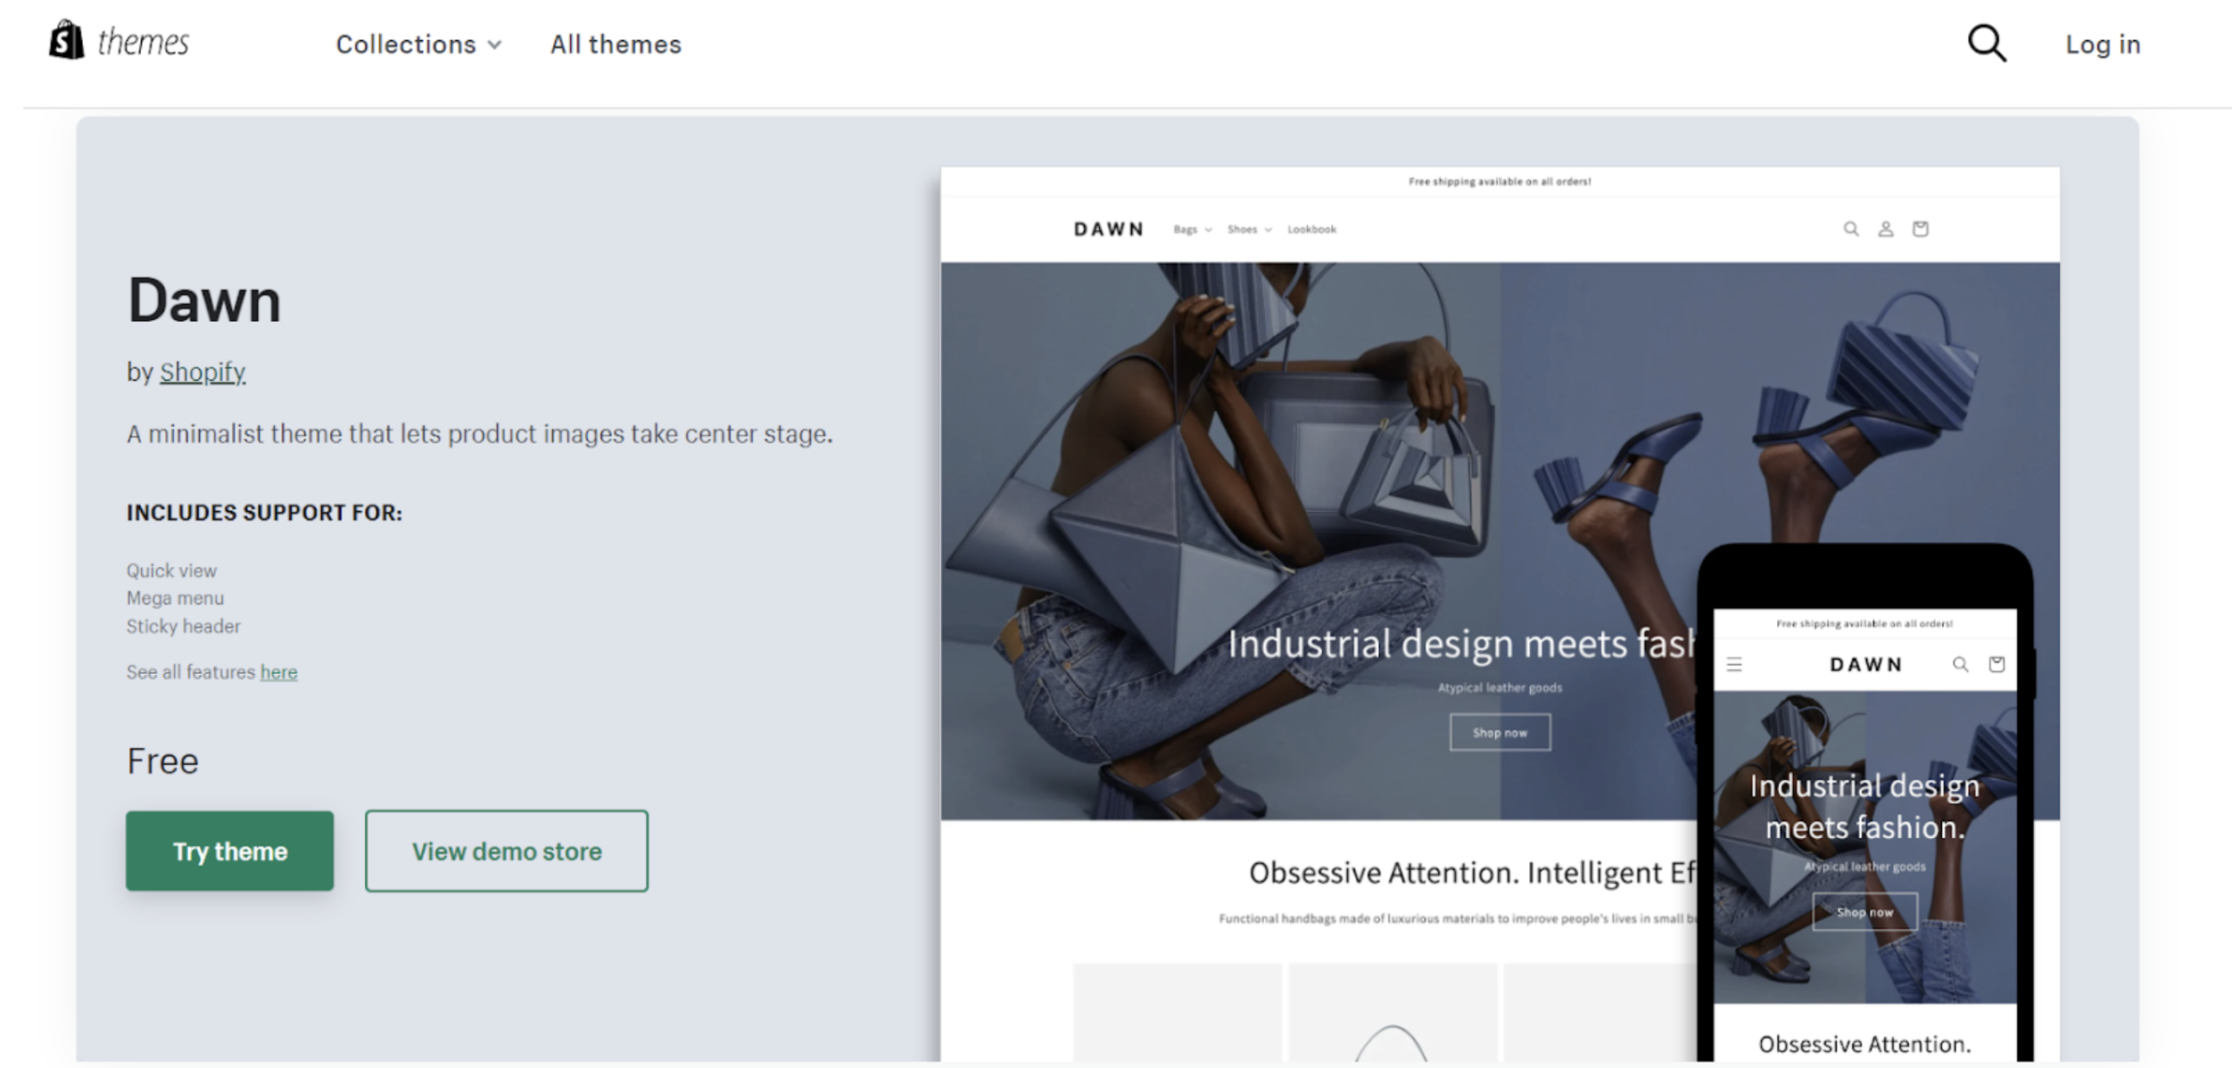Click the 'Free' price label
The width and height of the screenshot is (2232, 1068).
coord(162,761)
